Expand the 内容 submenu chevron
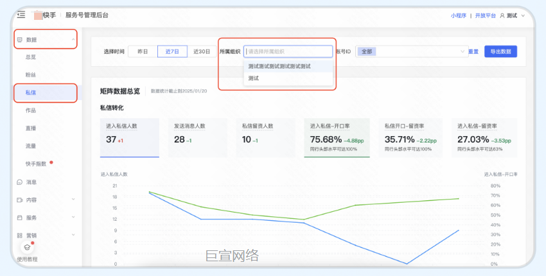Image resolution: width=546 pixels, height=276 pixels. (74, 200)
